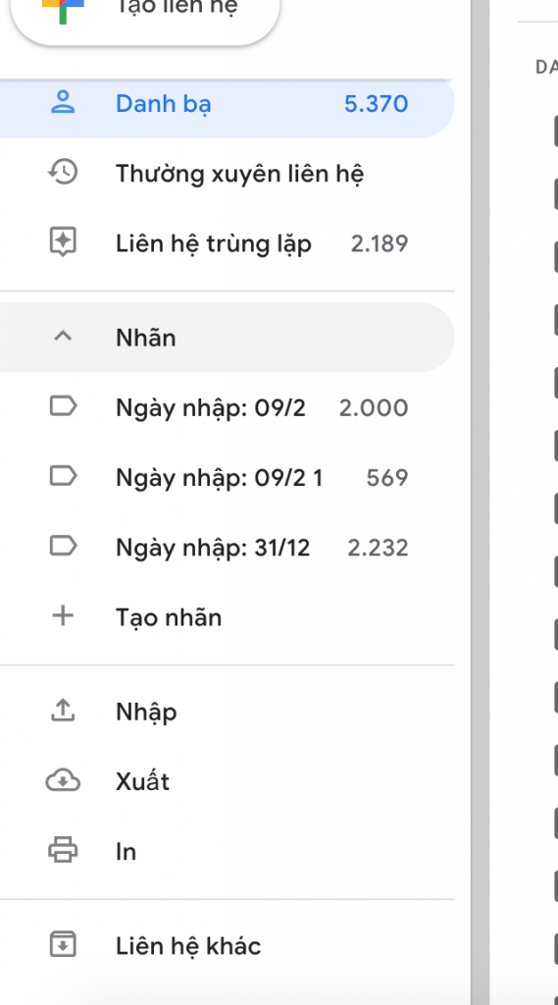
Task: Click the Tạo liên hệ button
Action: tap(145, 13)
